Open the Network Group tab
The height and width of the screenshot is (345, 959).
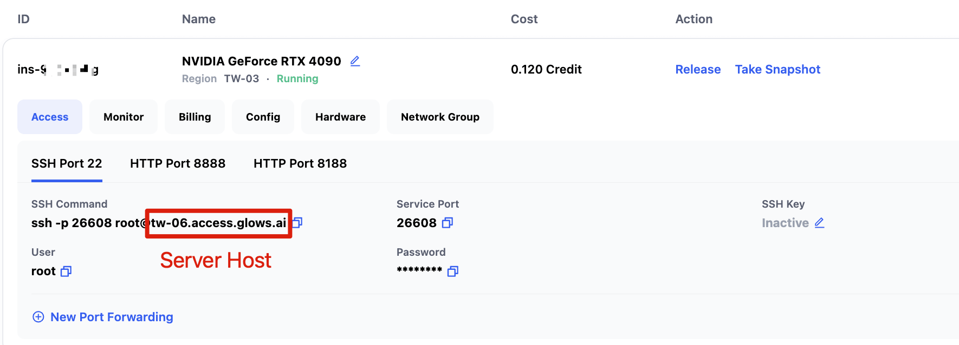coord(440,117)
